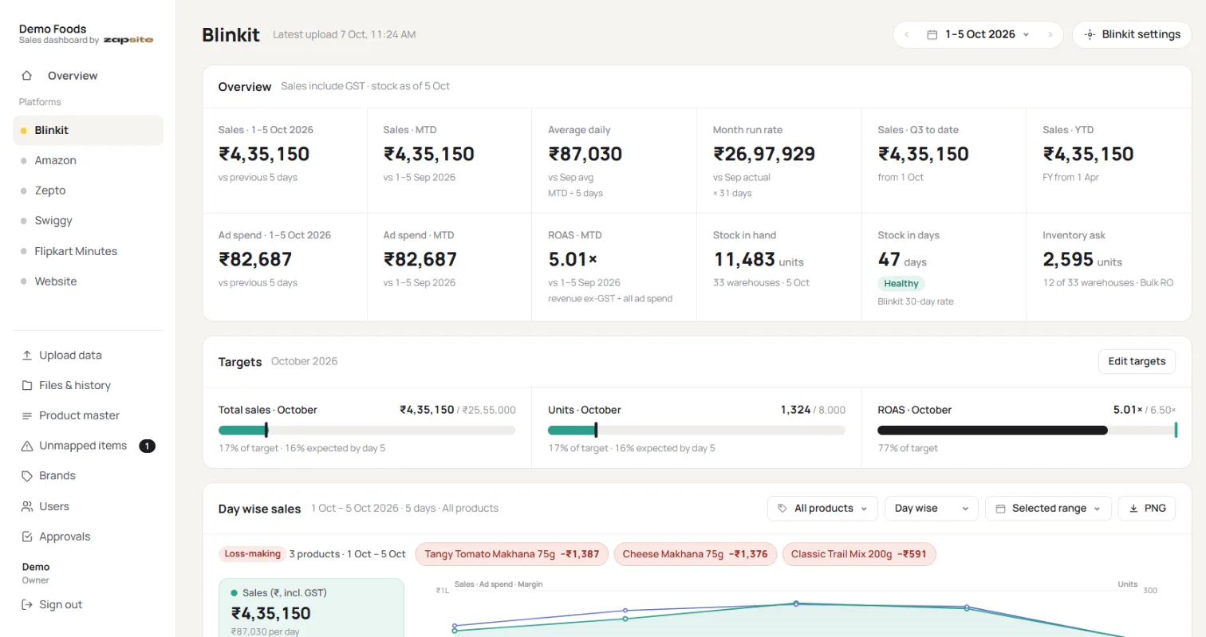Click the Total sales October progress bar
This screenshot has width=1206, height=637.
coord(367,431)
